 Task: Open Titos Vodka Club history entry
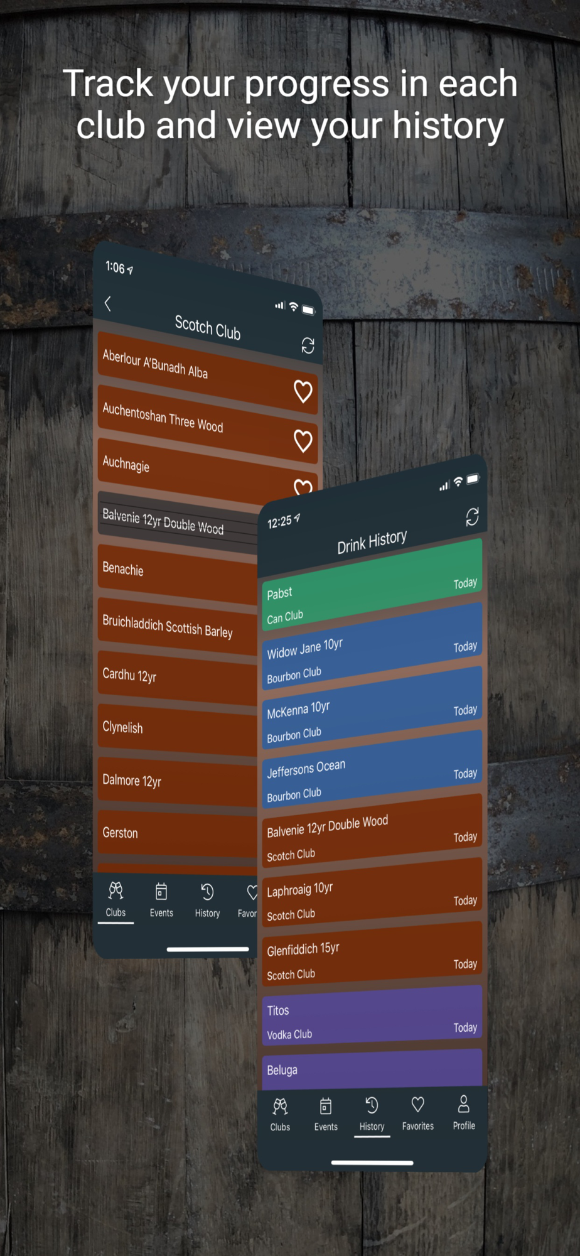pos(372,1015)
